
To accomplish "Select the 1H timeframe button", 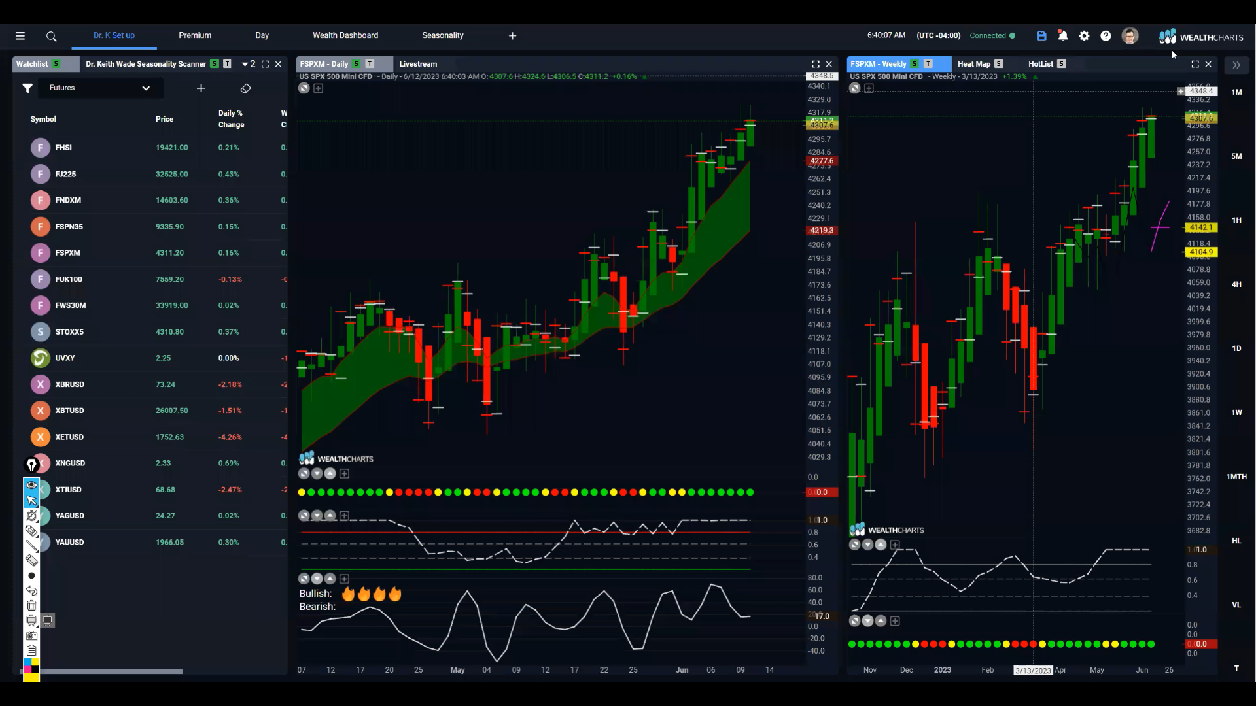I will tap(1236, 220).
